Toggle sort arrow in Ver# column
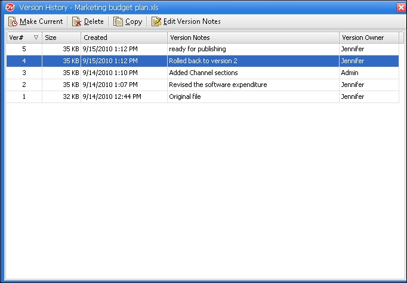The image size is (407, 283). click(x=36, y=38)
